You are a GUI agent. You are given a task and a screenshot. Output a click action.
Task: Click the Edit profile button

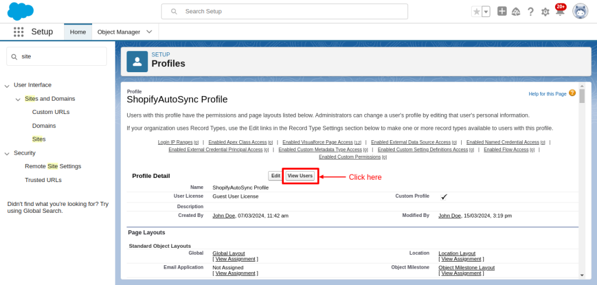275,176
